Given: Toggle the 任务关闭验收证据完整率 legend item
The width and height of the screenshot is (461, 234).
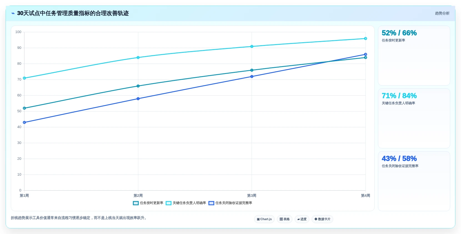Looking at the screenshot, I should (x=230, y=203).
